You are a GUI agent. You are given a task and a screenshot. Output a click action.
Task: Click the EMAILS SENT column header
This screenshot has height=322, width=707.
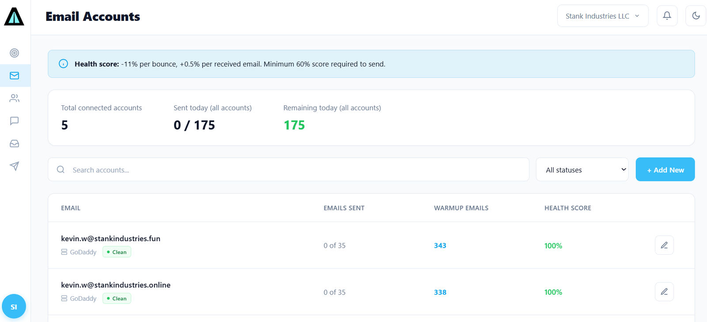(x=344, y=208)
